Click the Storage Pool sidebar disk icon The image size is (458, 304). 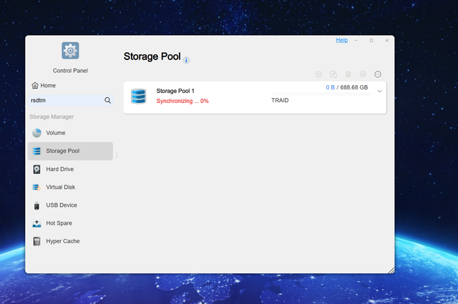tap(36, 151)
